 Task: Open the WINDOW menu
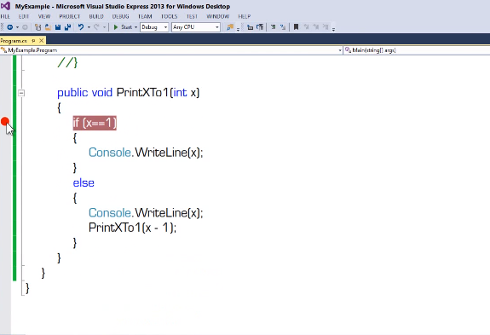[218, 16]
